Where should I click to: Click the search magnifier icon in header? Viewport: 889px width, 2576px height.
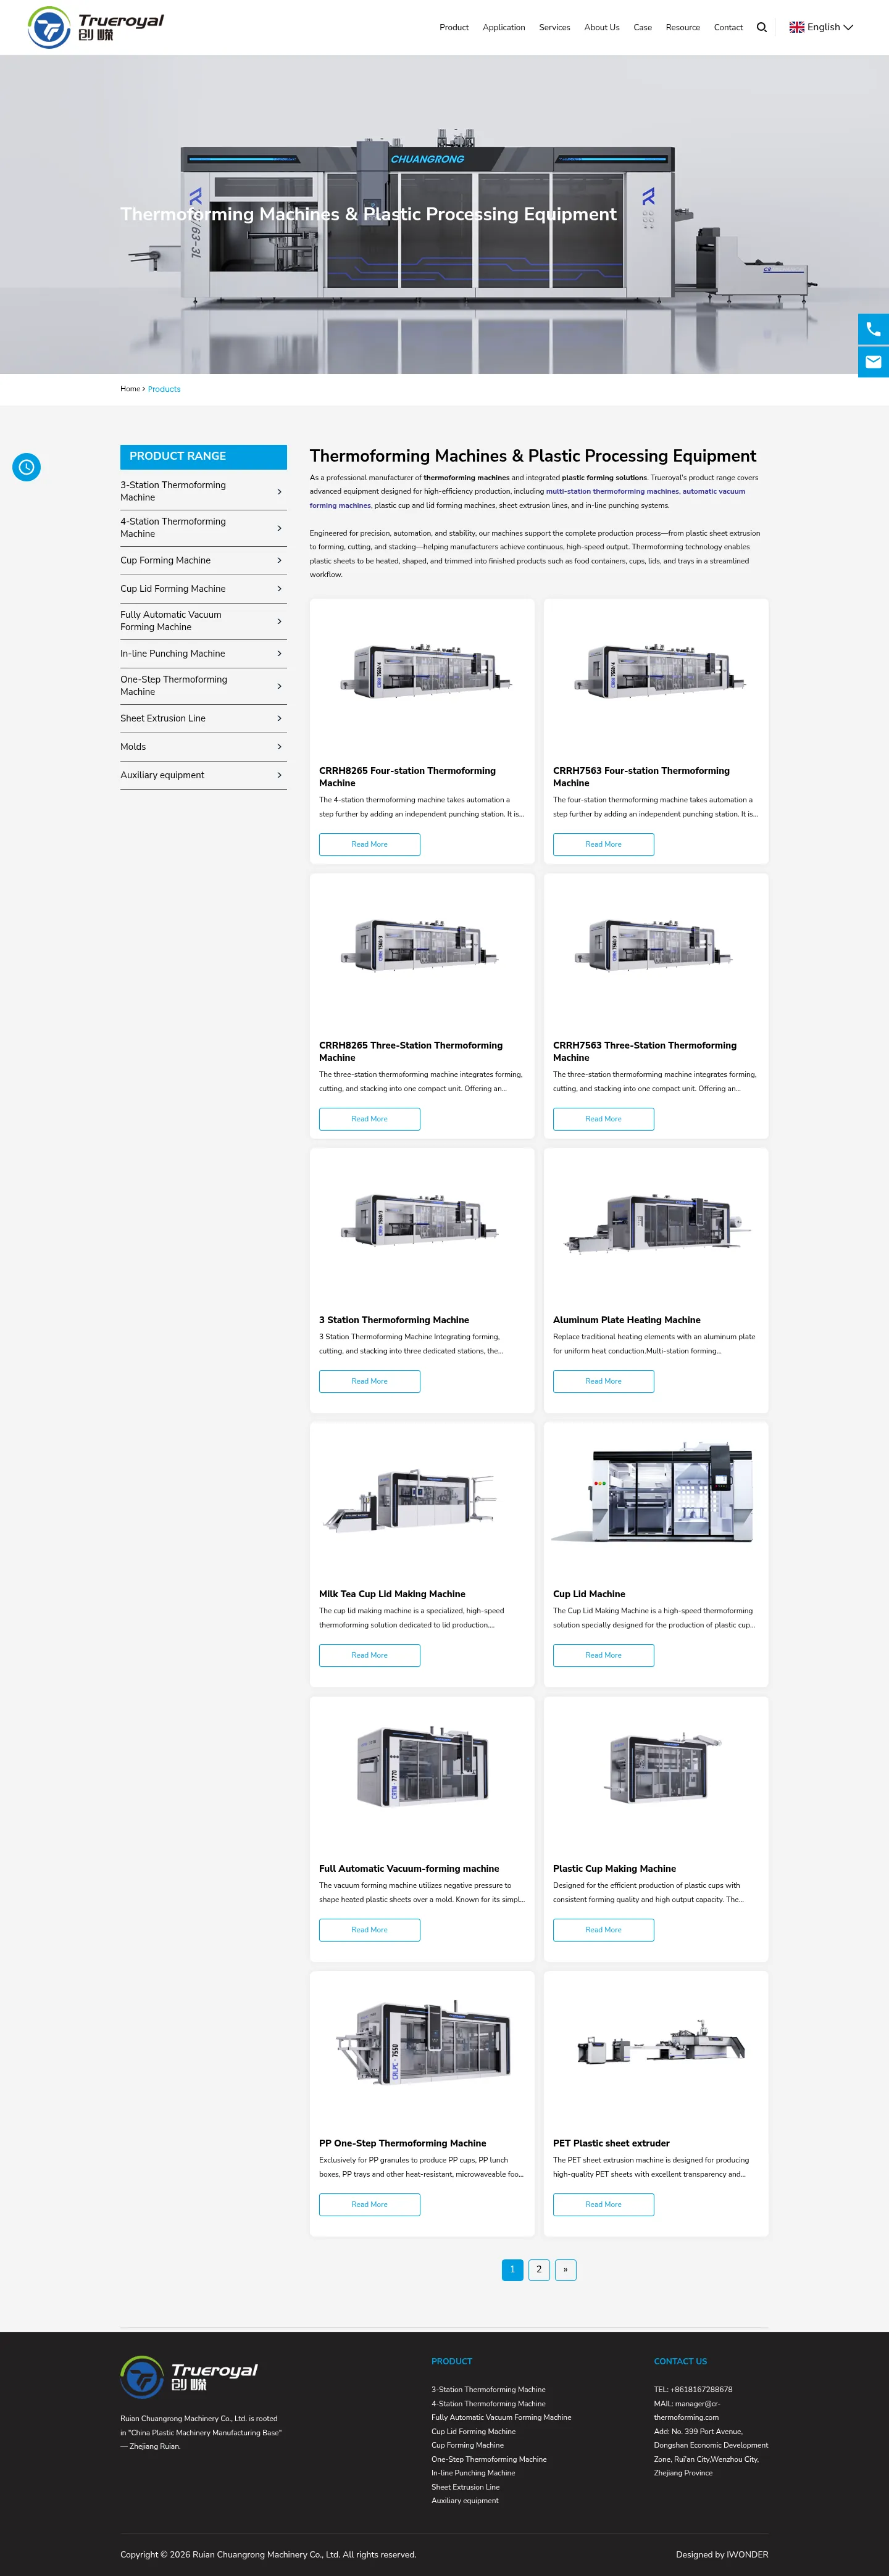coord(762,27)
